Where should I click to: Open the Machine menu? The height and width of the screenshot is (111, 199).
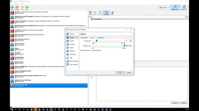pos(17,3)
